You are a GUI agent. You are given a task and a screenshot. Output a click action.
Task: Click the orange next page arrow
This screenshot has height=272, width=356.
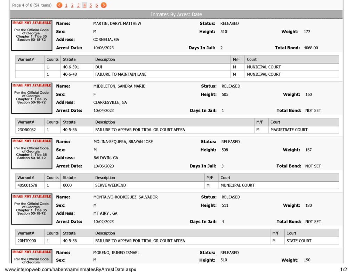pos(104,5)
